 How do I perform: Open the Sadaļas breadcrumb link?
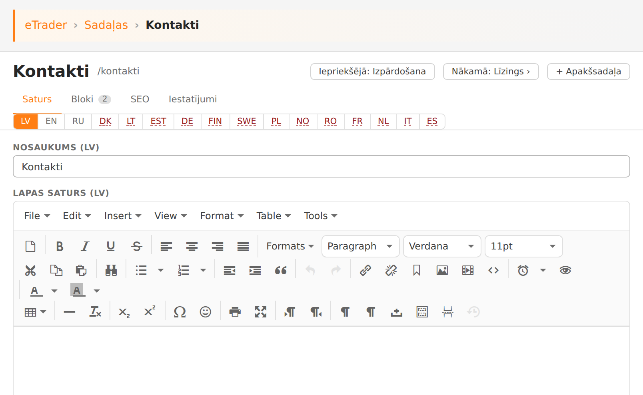click(x=106, y=25)
